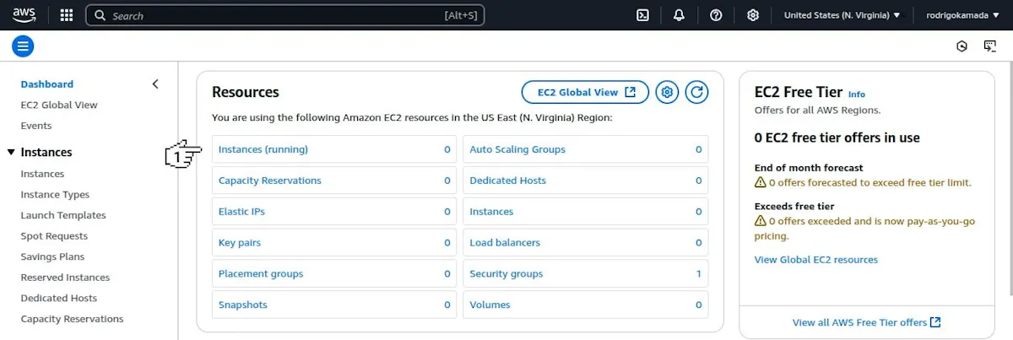The image size is (1013, 340).
Task: Open the notifications bell
Action: 679,15
